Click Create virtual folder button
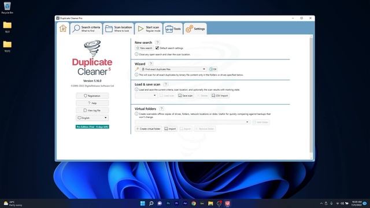 tap(149, 129)
